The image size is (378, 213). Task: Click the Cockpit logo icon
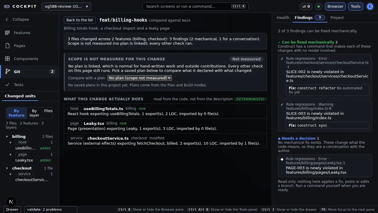tap(7, 6)
